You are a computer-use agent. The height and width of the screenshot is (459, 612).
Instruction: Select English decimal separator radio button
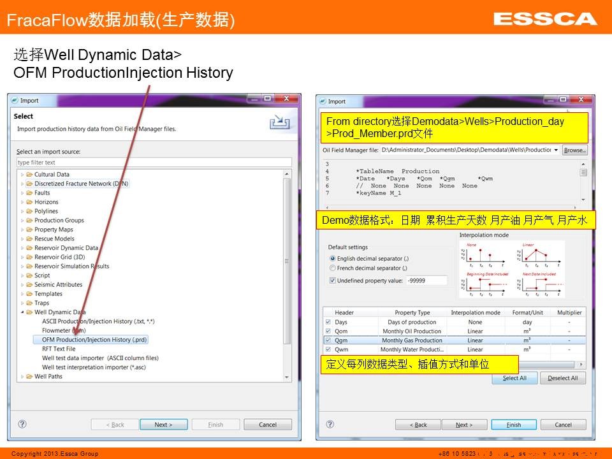click(x=333, y=259)
